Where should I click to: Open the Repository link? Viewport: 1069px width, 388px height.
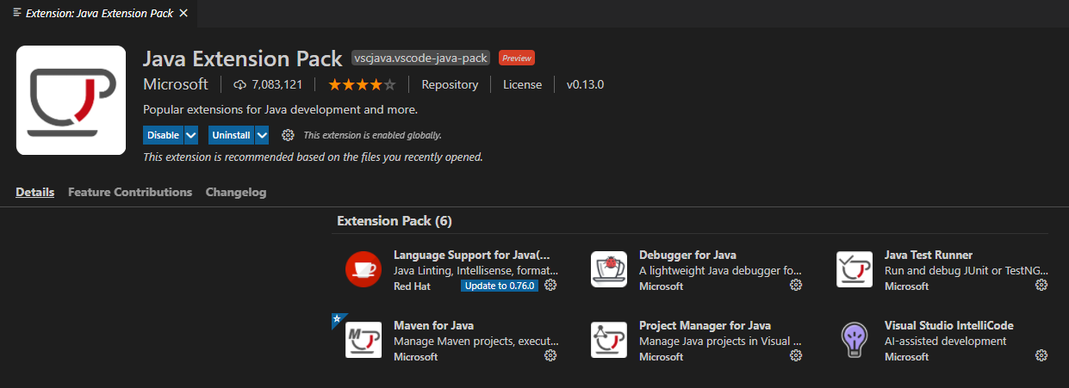pos(450,84)
